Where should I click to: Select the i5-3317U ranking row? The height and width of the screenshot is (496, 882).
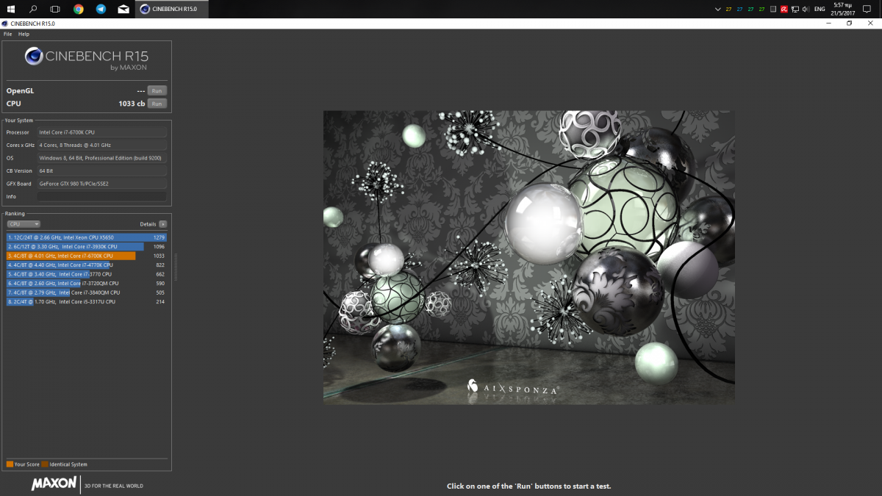click(x=87, y=302)
